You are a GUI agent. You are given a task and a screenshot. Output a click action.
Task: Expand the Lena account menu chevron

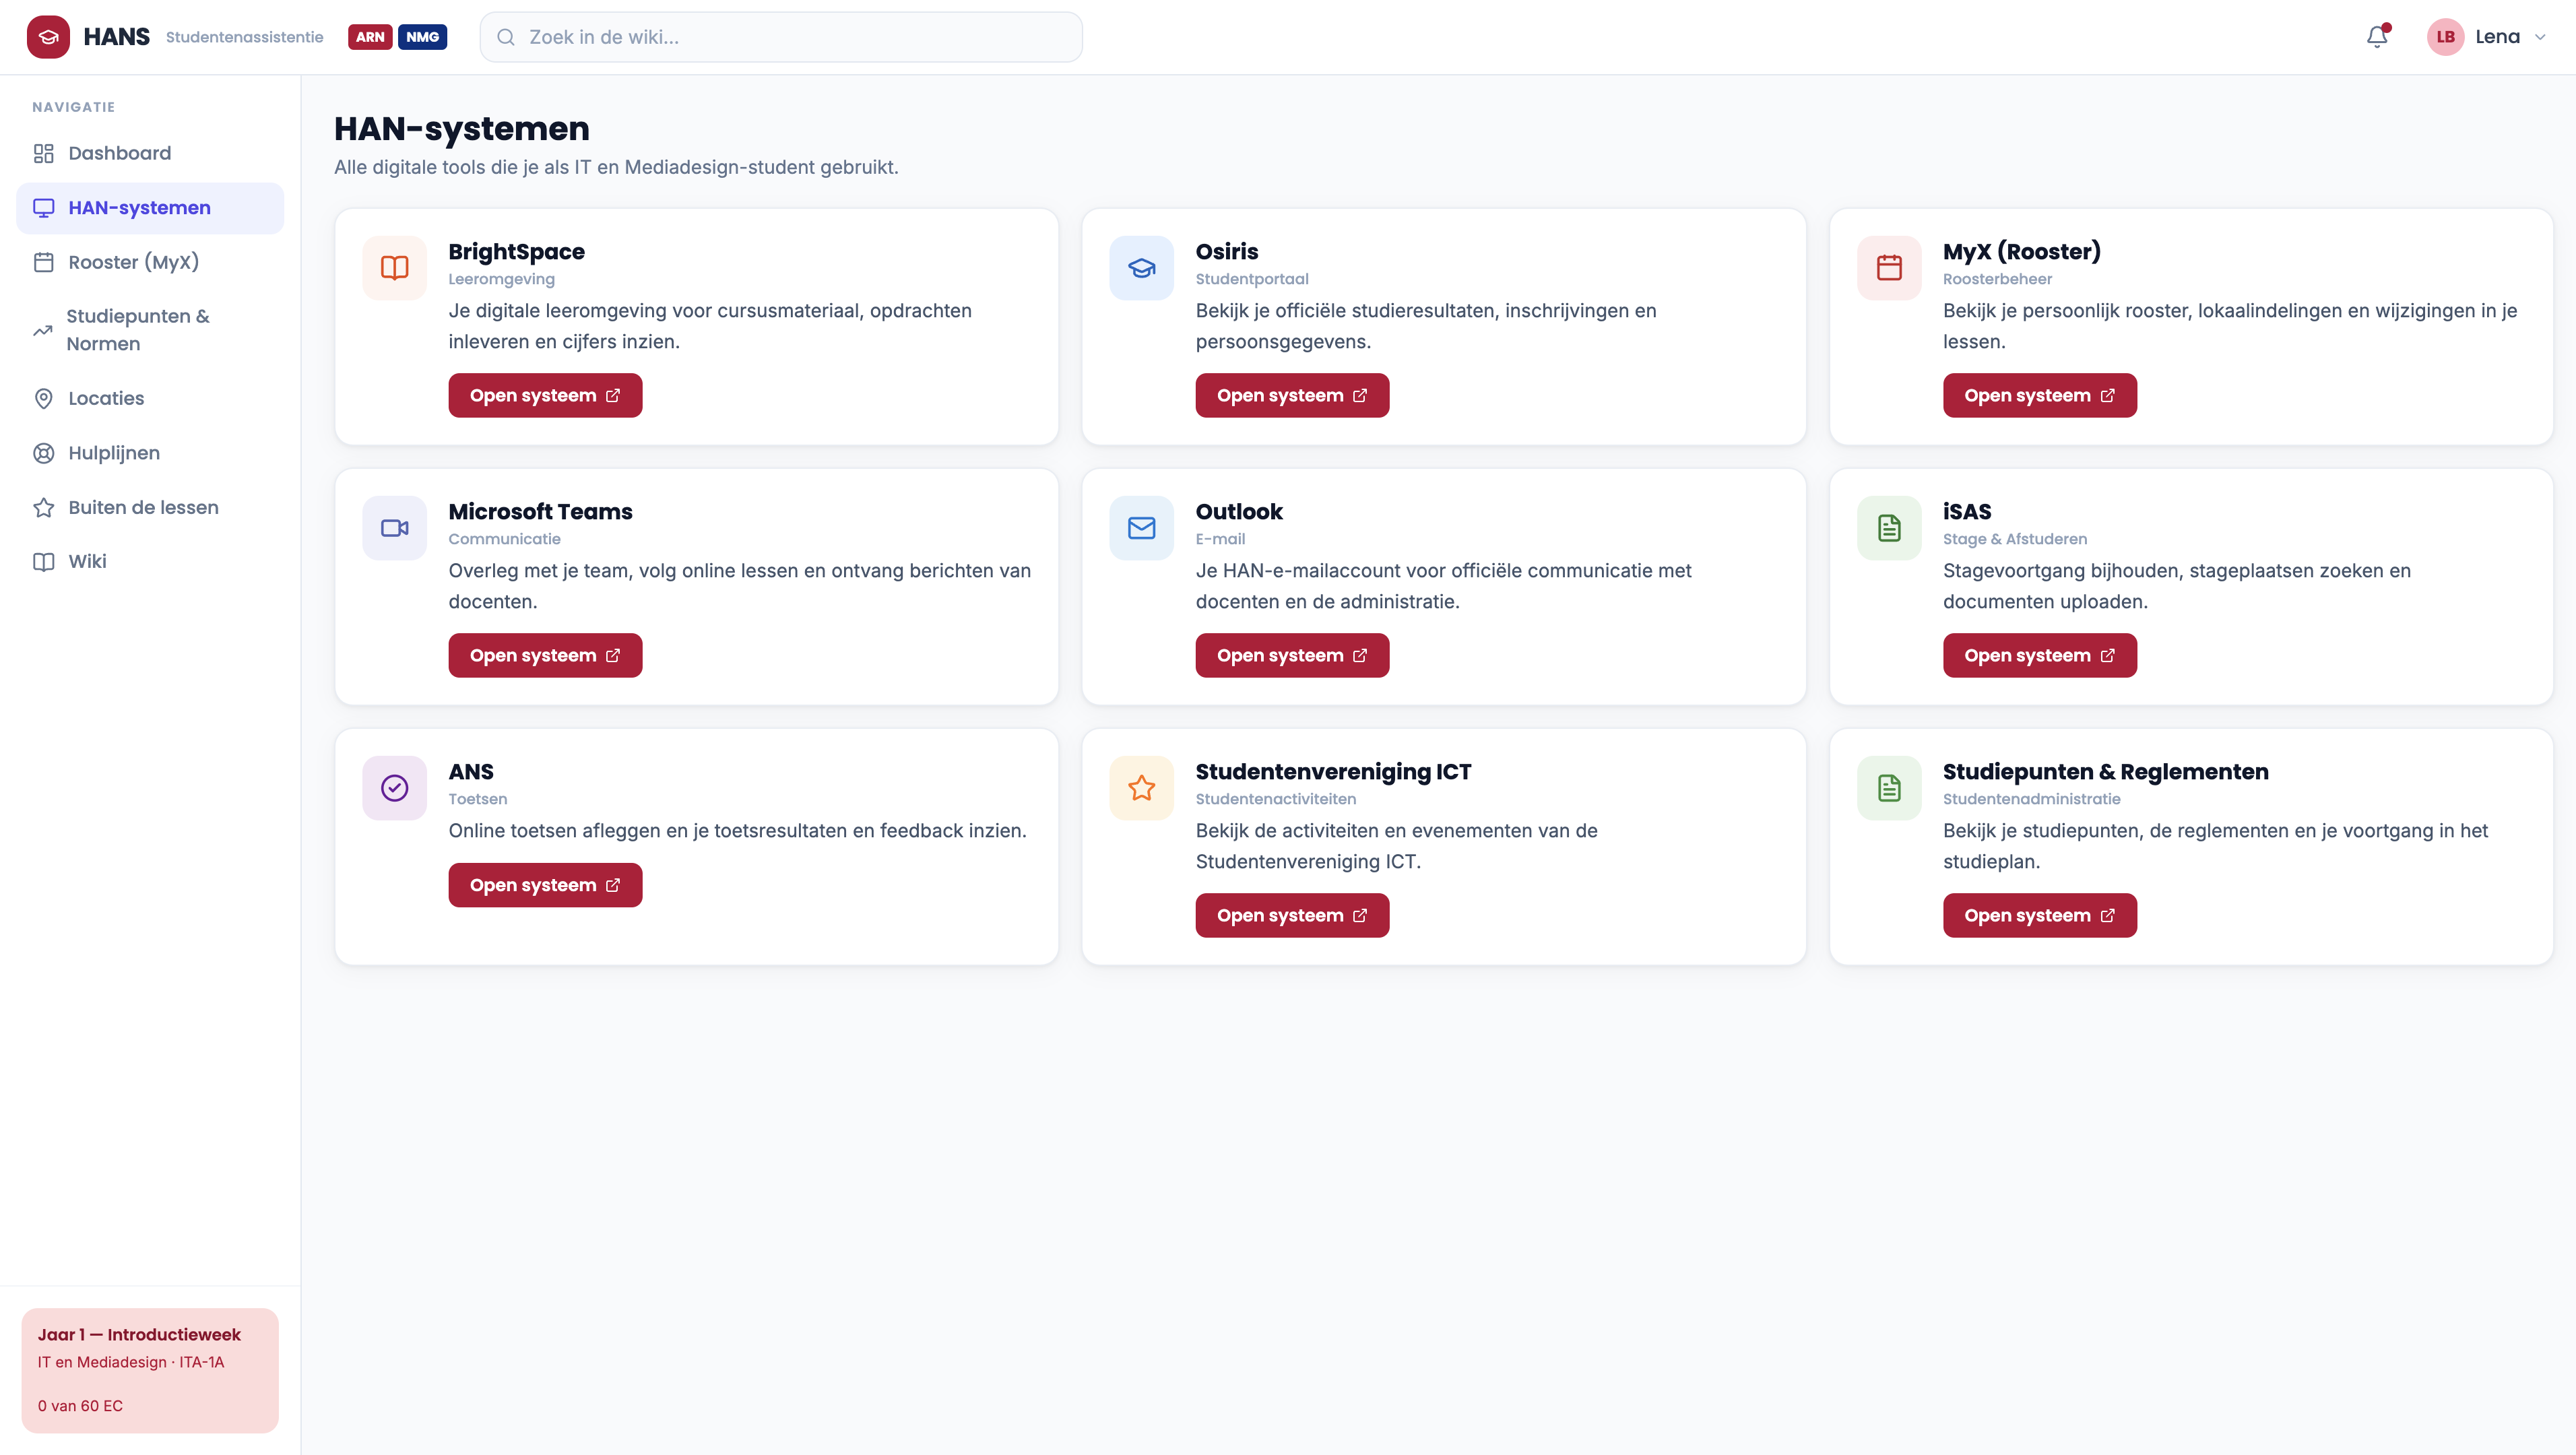2540,37
